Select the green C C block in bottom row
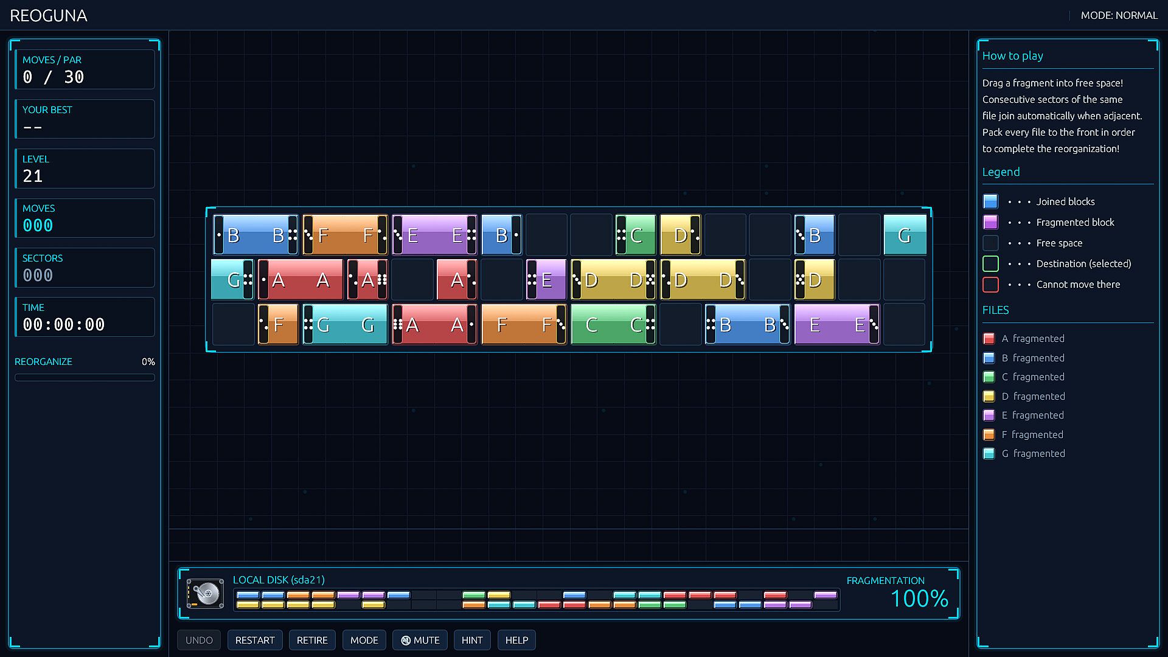This screenshot has height=657, width=1168. coord(613,325)
